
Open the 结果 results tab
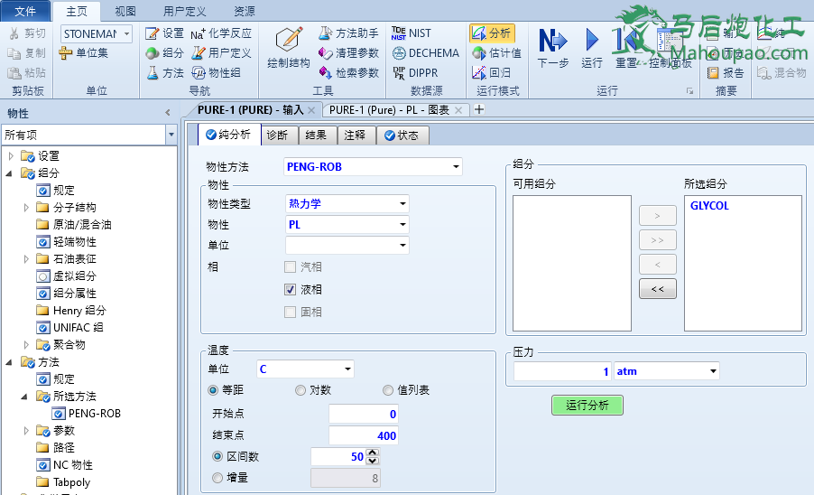coord(316,135)
